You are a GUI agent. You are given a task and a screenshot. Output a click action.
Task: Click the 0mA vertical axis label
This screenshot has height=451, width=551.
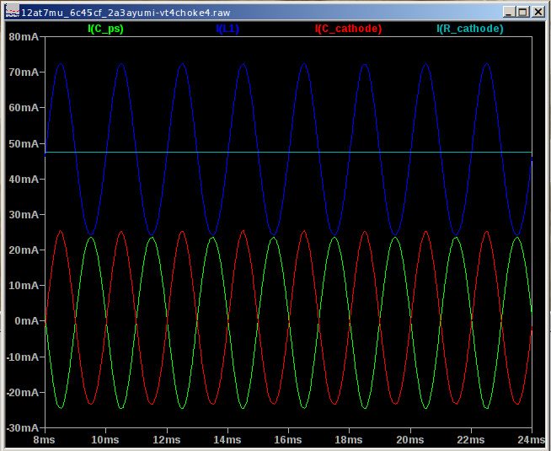(27, 320)
